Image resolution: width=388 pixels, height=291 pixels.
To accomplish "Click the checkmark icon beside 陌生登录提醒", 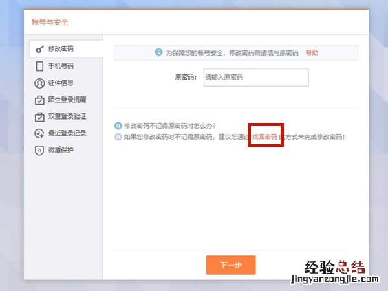I will tap(39, 100).
